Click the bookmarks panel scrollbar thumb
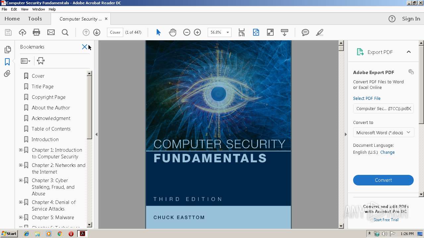Viewport: 424px width, 238px height. pos(89,107)
